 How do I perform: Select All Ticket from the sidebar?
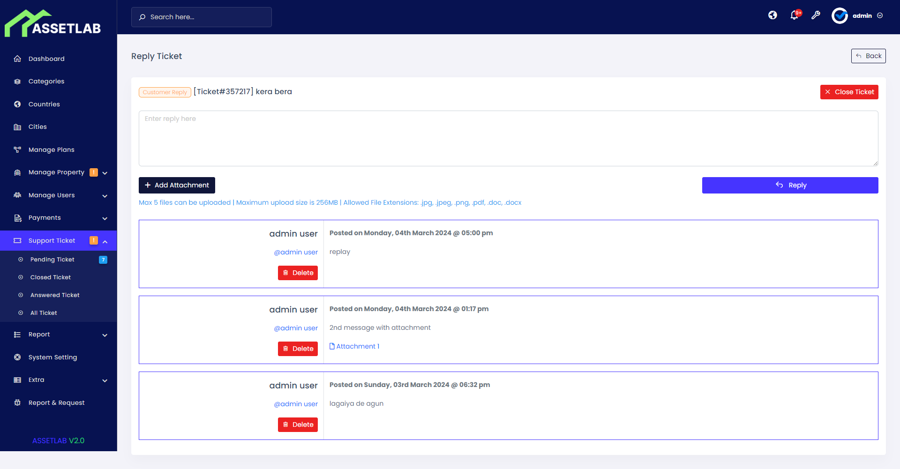[43, 313]
